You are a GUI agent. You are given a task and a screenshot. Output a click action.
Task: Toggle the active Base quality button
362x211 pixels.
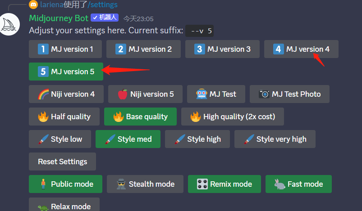point(140,117)
